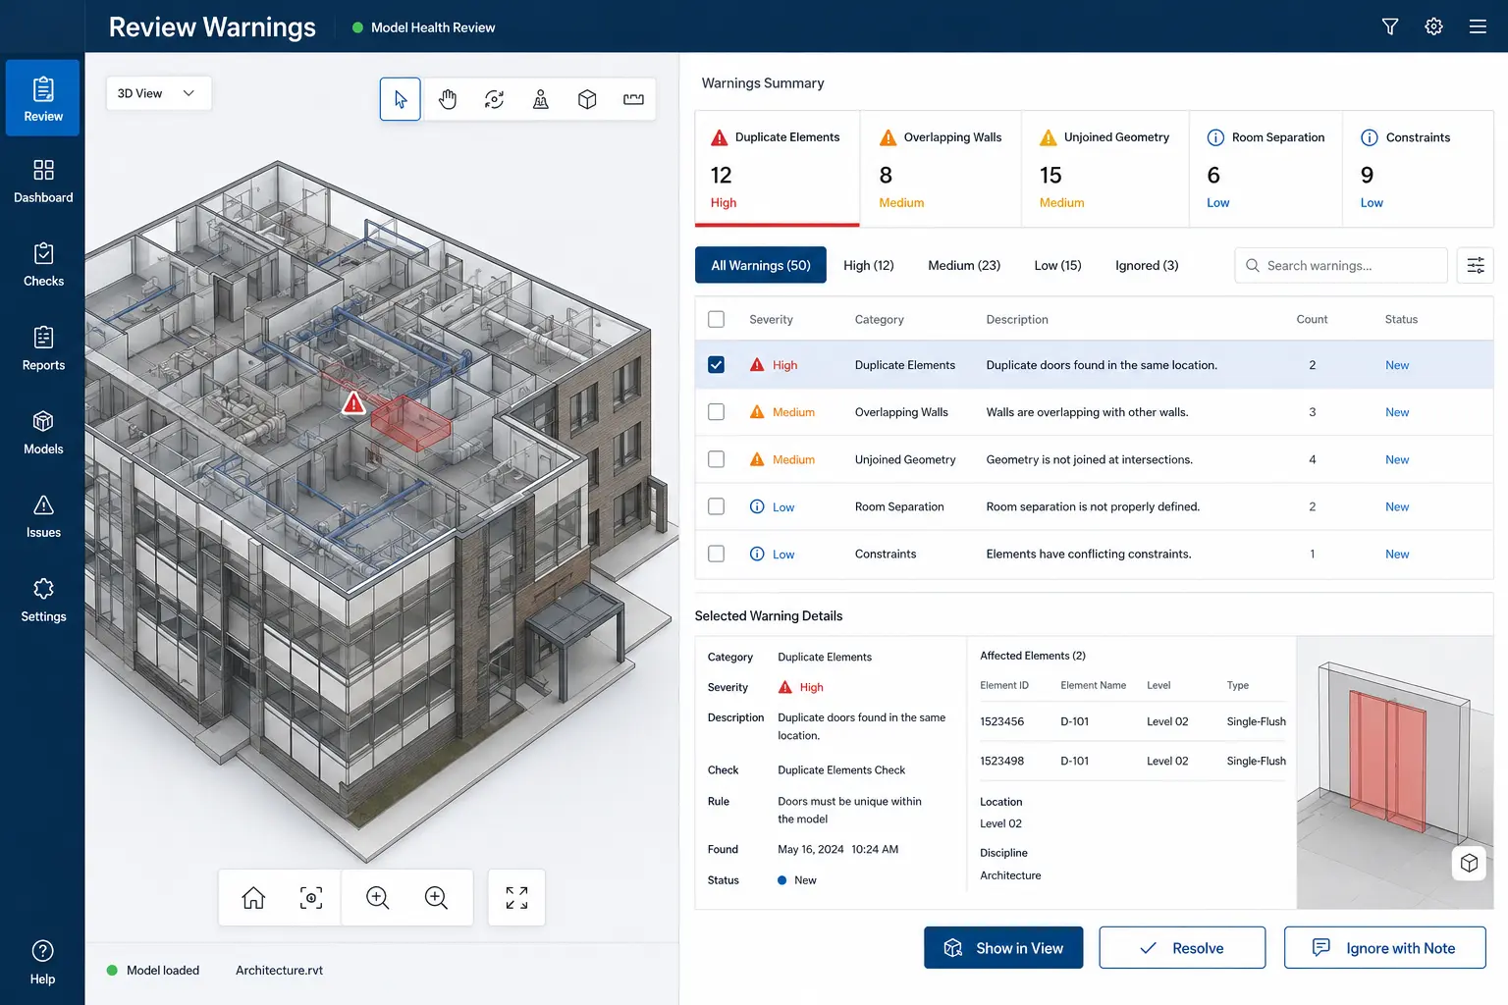The width and height of the screenshot is (1508, 1005).
Task: Switch to Ignored (3) tab
Action: pos(1147,265)
